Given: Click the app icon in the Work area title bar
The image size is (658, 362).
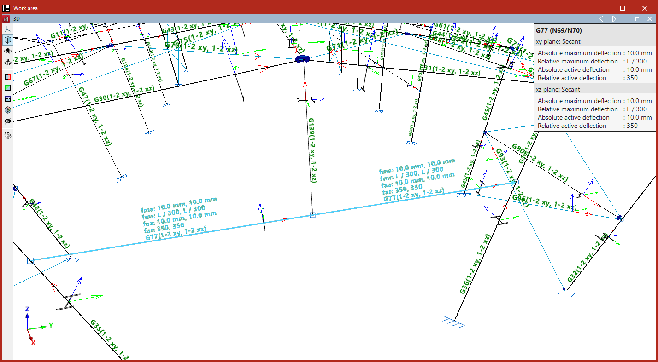Looking at the screenshot, I should tap(7, 8).
